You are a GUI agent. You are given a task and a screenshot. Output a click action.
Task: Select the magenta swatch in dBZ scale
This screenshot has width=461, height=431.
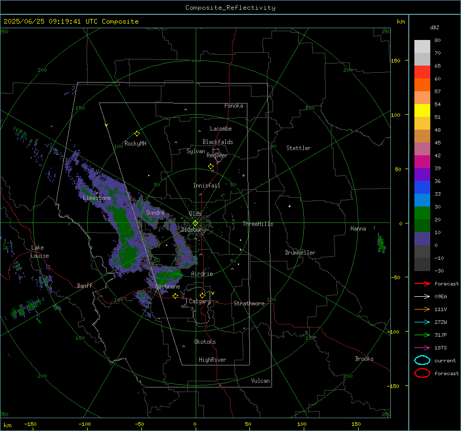(x=422, y=162)
